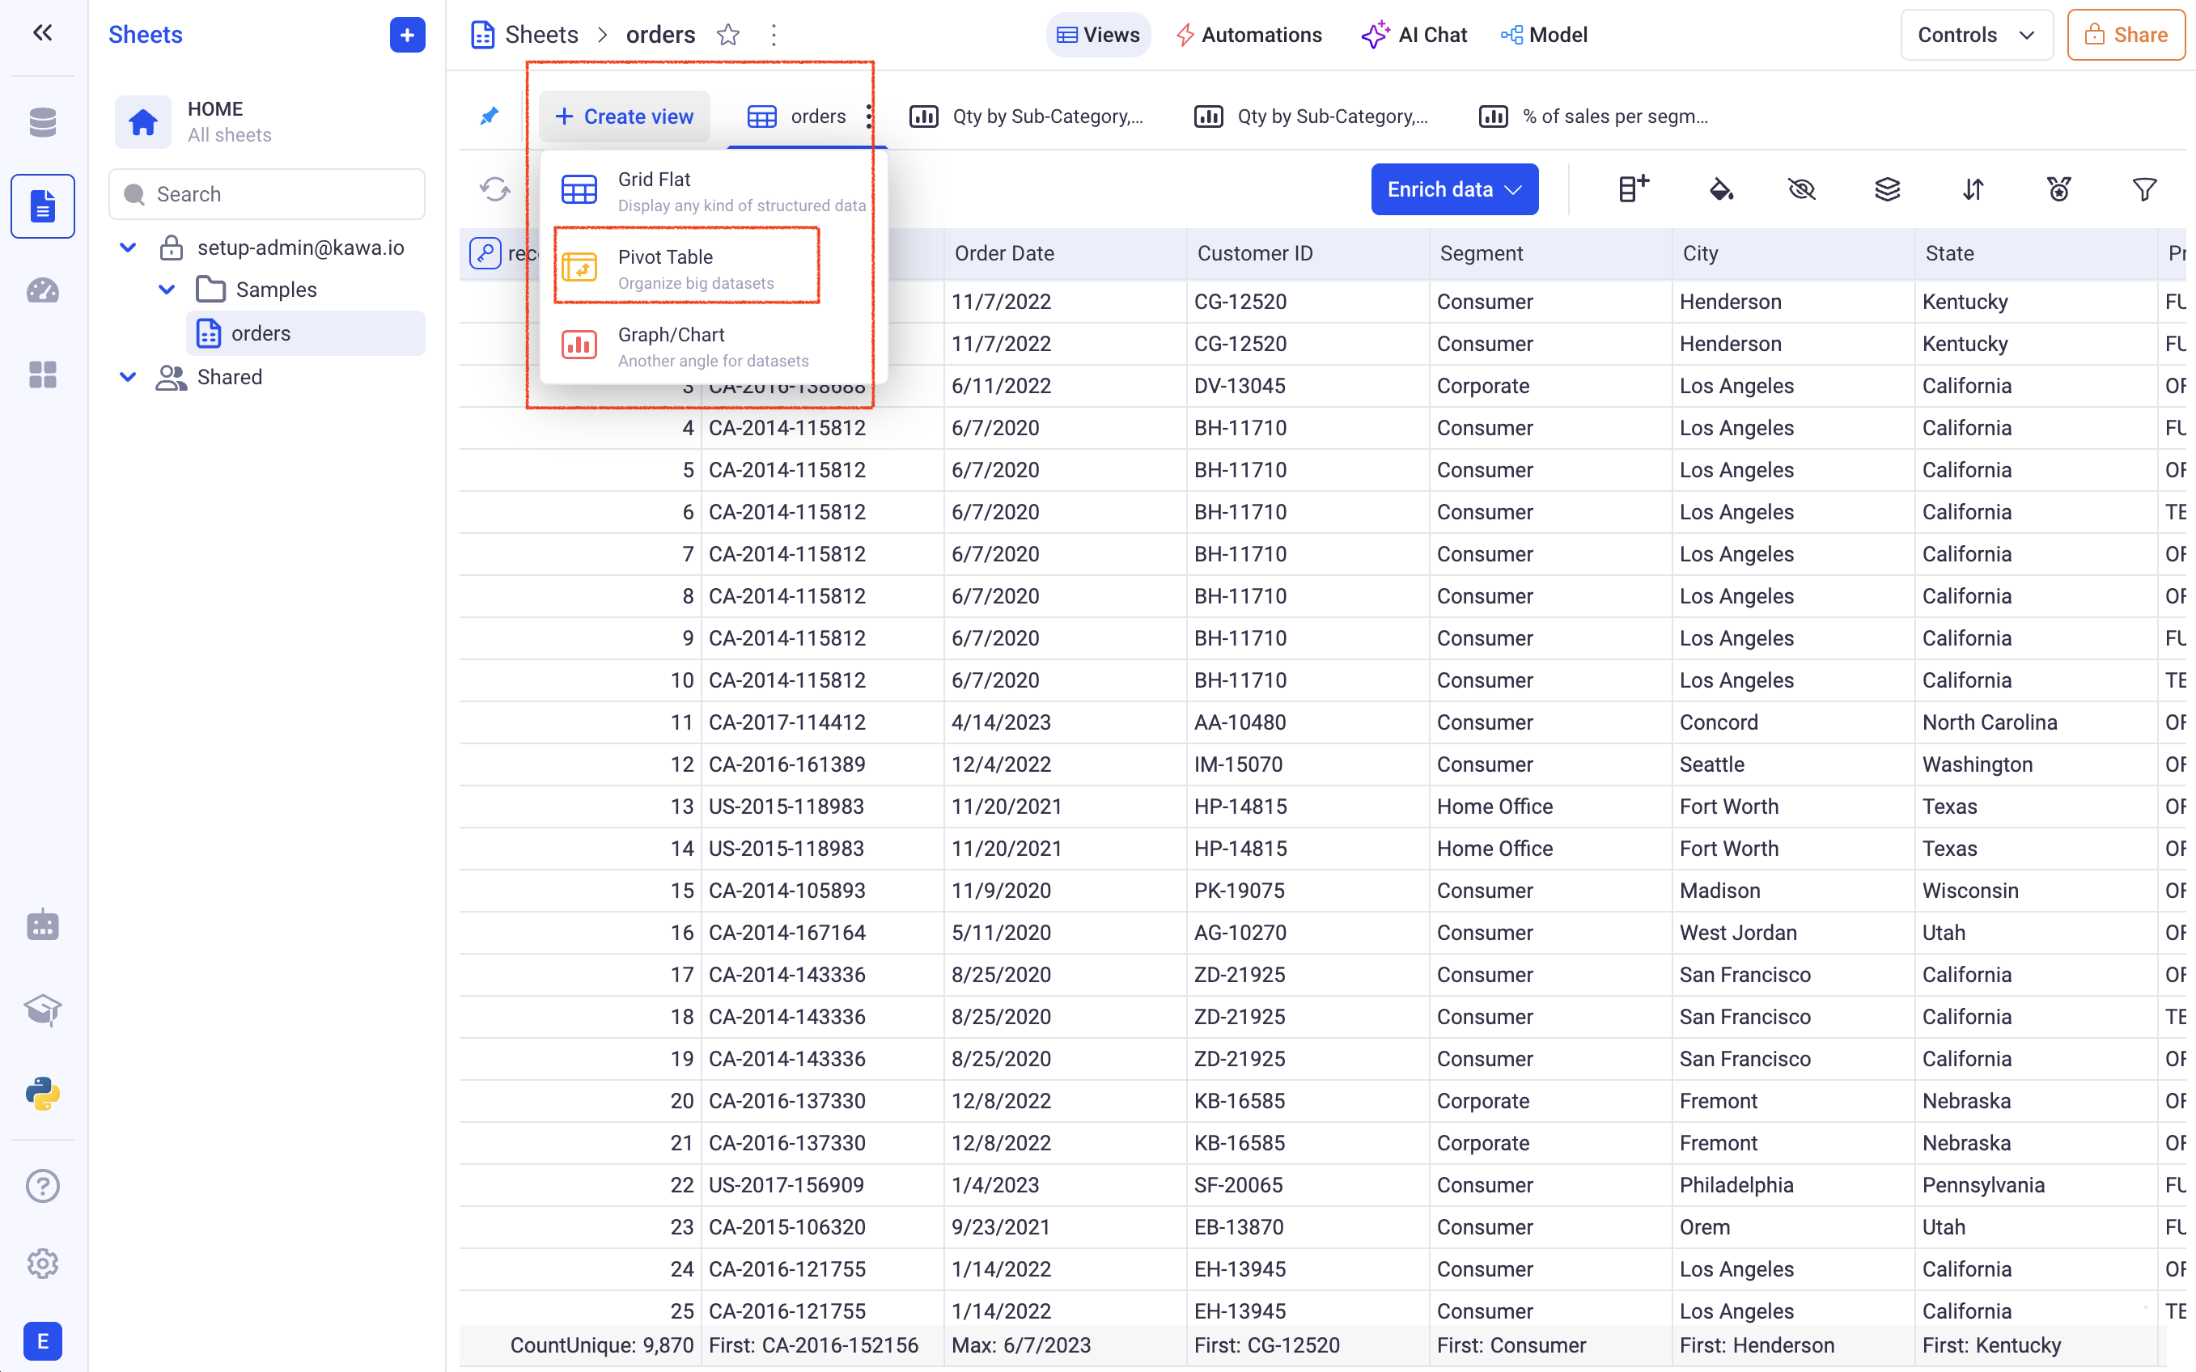
Task: Click the refresh data icon
Action: click(494, 189)
